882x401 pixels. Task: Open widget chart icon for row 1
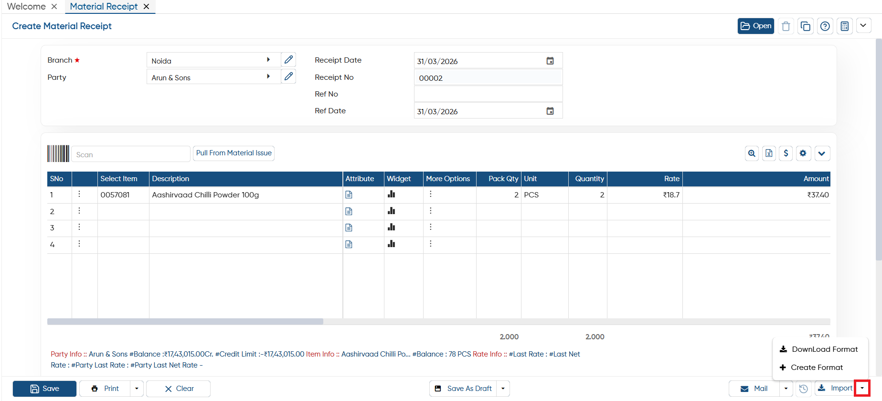[x=392, y=194]
